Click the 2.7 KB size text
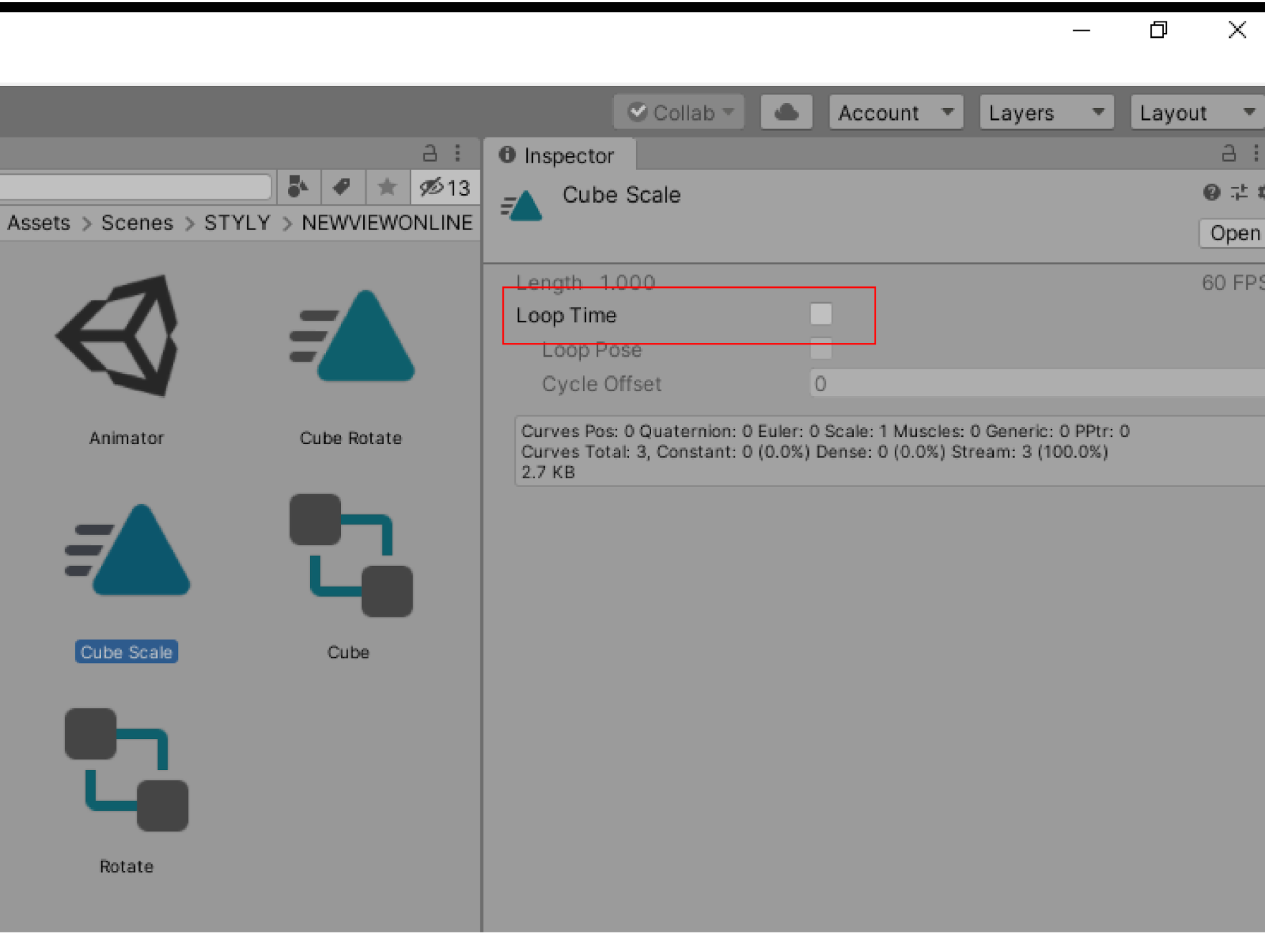This screenshot has width=1265, height=933. point(548,473)
